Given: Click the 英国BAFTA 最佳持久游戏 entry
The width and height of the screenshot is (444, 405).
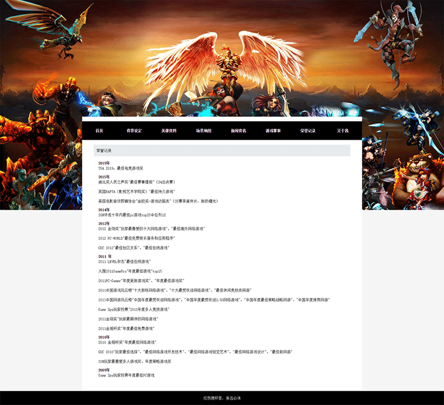Looking at the screenshot, I should coord(136,191).
